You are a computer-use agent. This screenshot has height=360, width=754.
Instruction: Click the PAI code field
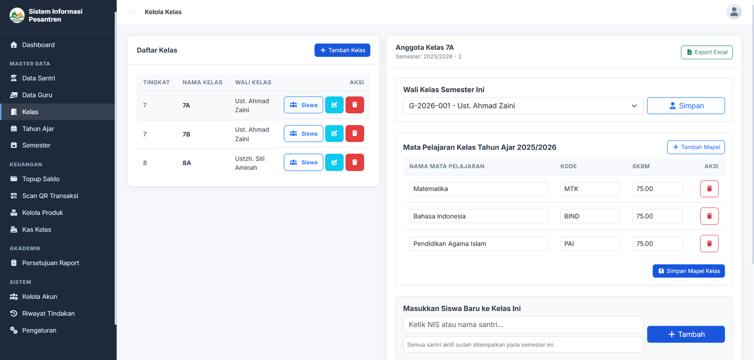(x=590, y=243)
